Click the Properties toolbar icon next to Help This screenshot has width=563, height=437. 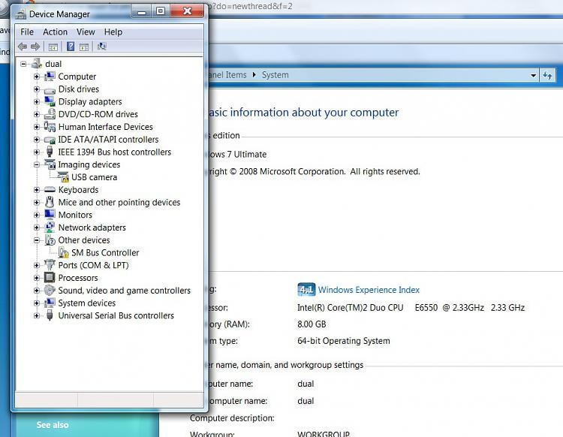pyautogui.click(x=84, y=47)
